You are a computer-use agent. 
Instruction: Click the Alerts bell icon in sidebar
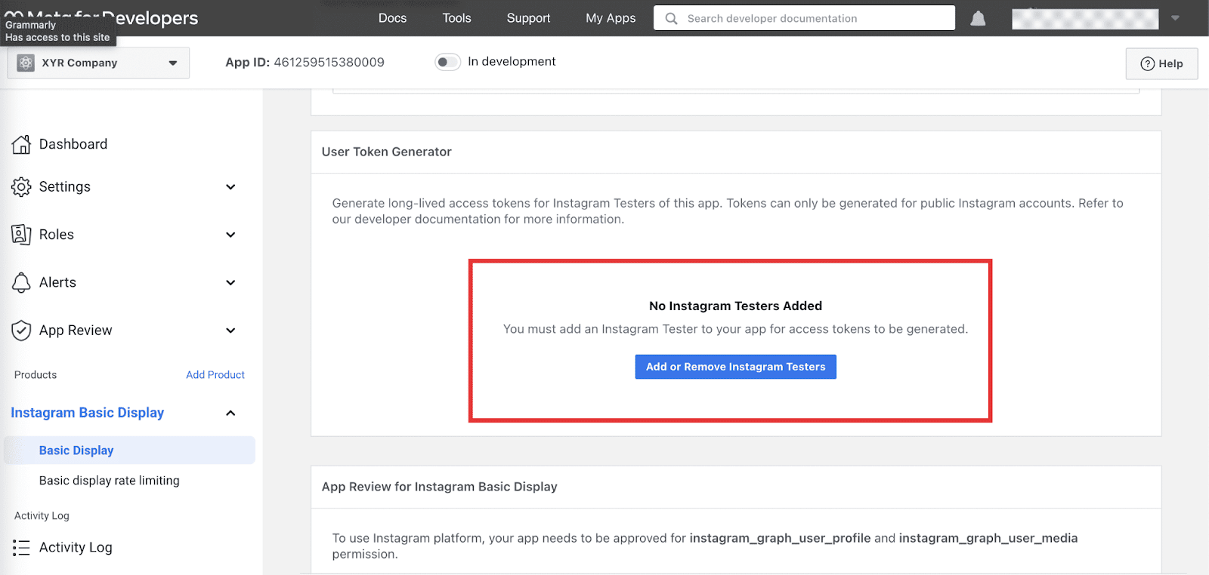coord(21,282)
